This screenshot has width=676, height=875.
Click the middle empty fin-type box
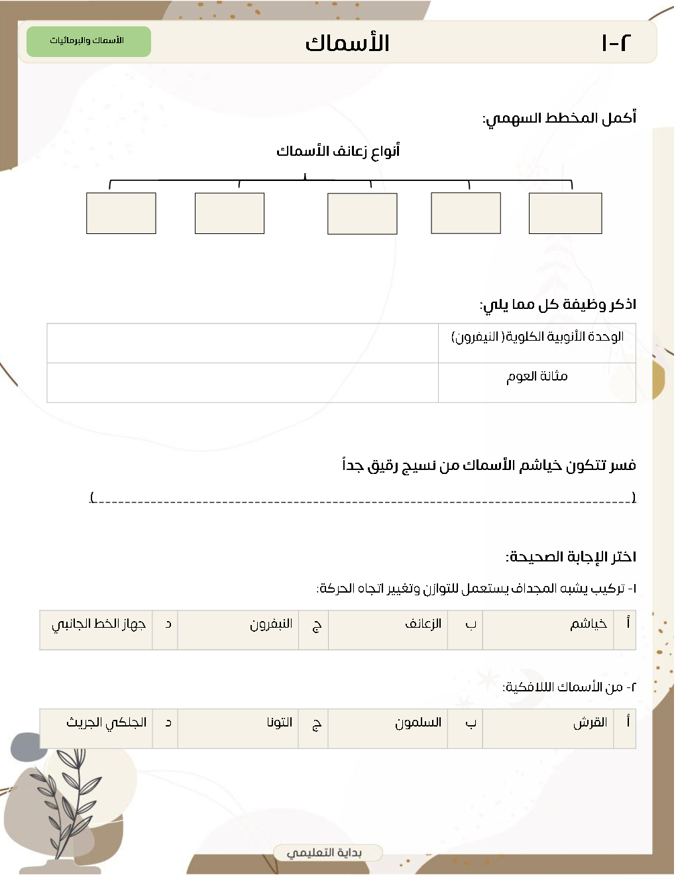362,213
